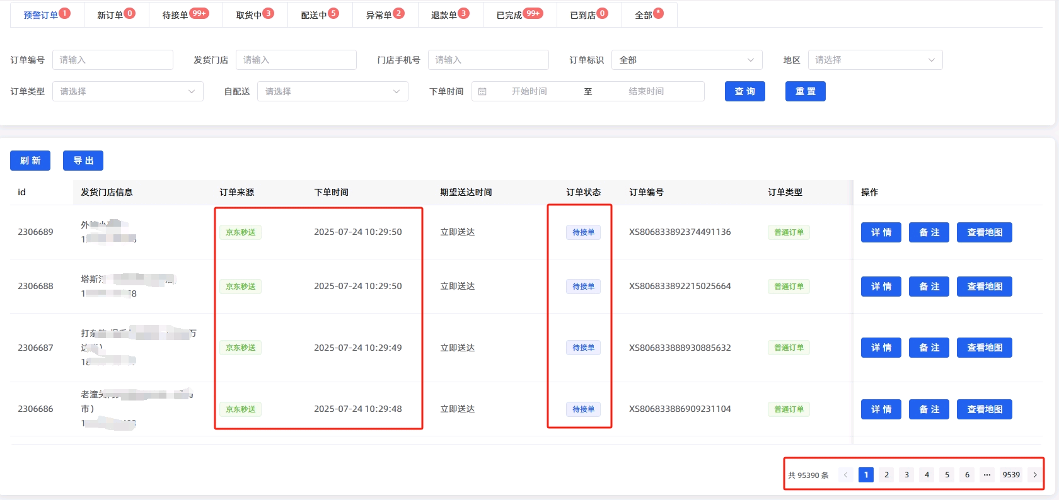Click the 共 95390 条 total count
This screenshot has height=500, width=1059.
pos(808,475)
